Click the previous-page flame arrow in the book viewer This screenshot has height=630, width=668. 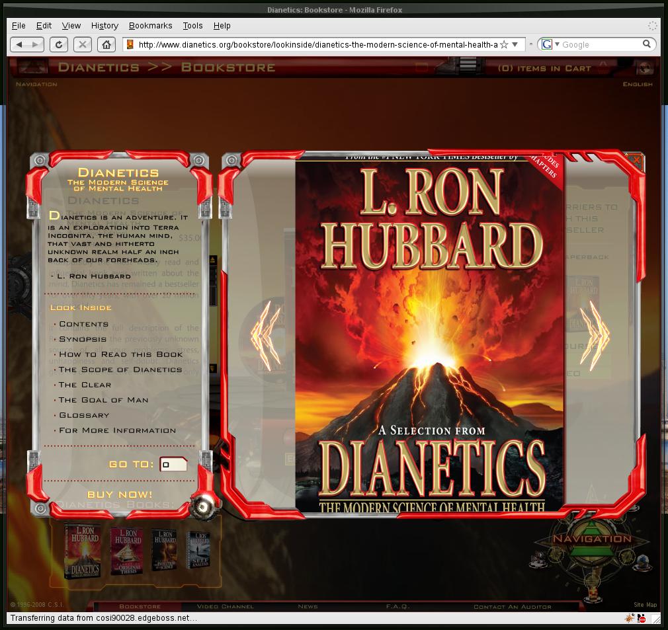pyautogui.click(x=264, y=335)
